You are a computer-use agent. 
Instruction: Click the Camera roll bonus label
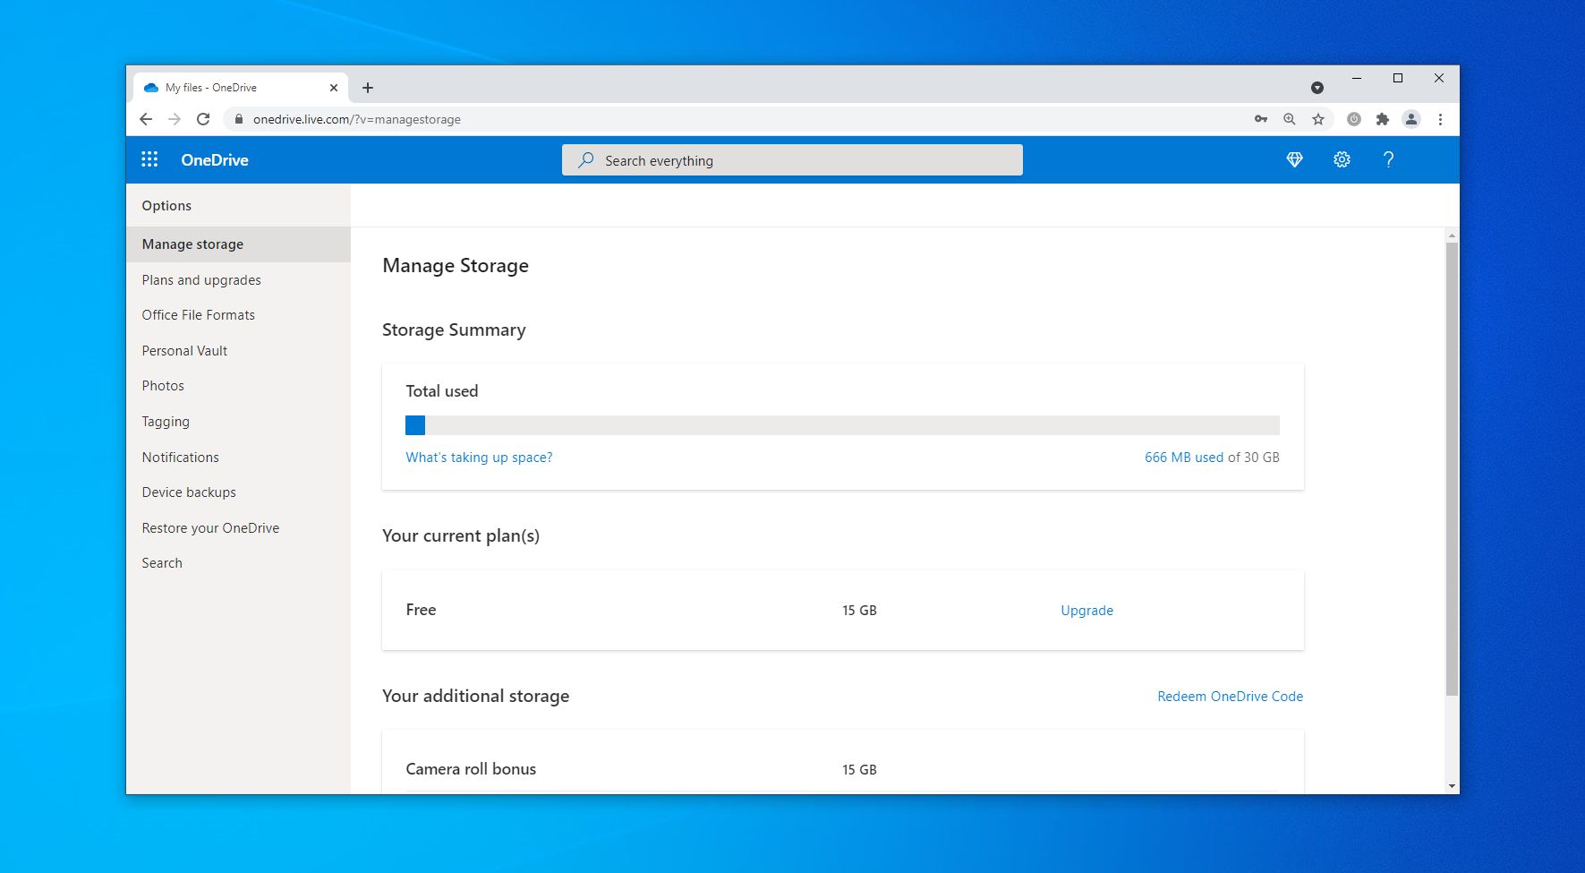471,769
